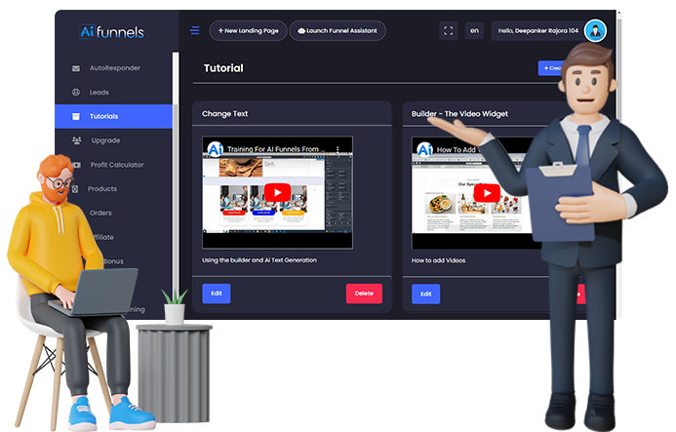Open AutoResponder in the sidebar
This screenshot has height=432, width=676.
(x=113, y=68)
